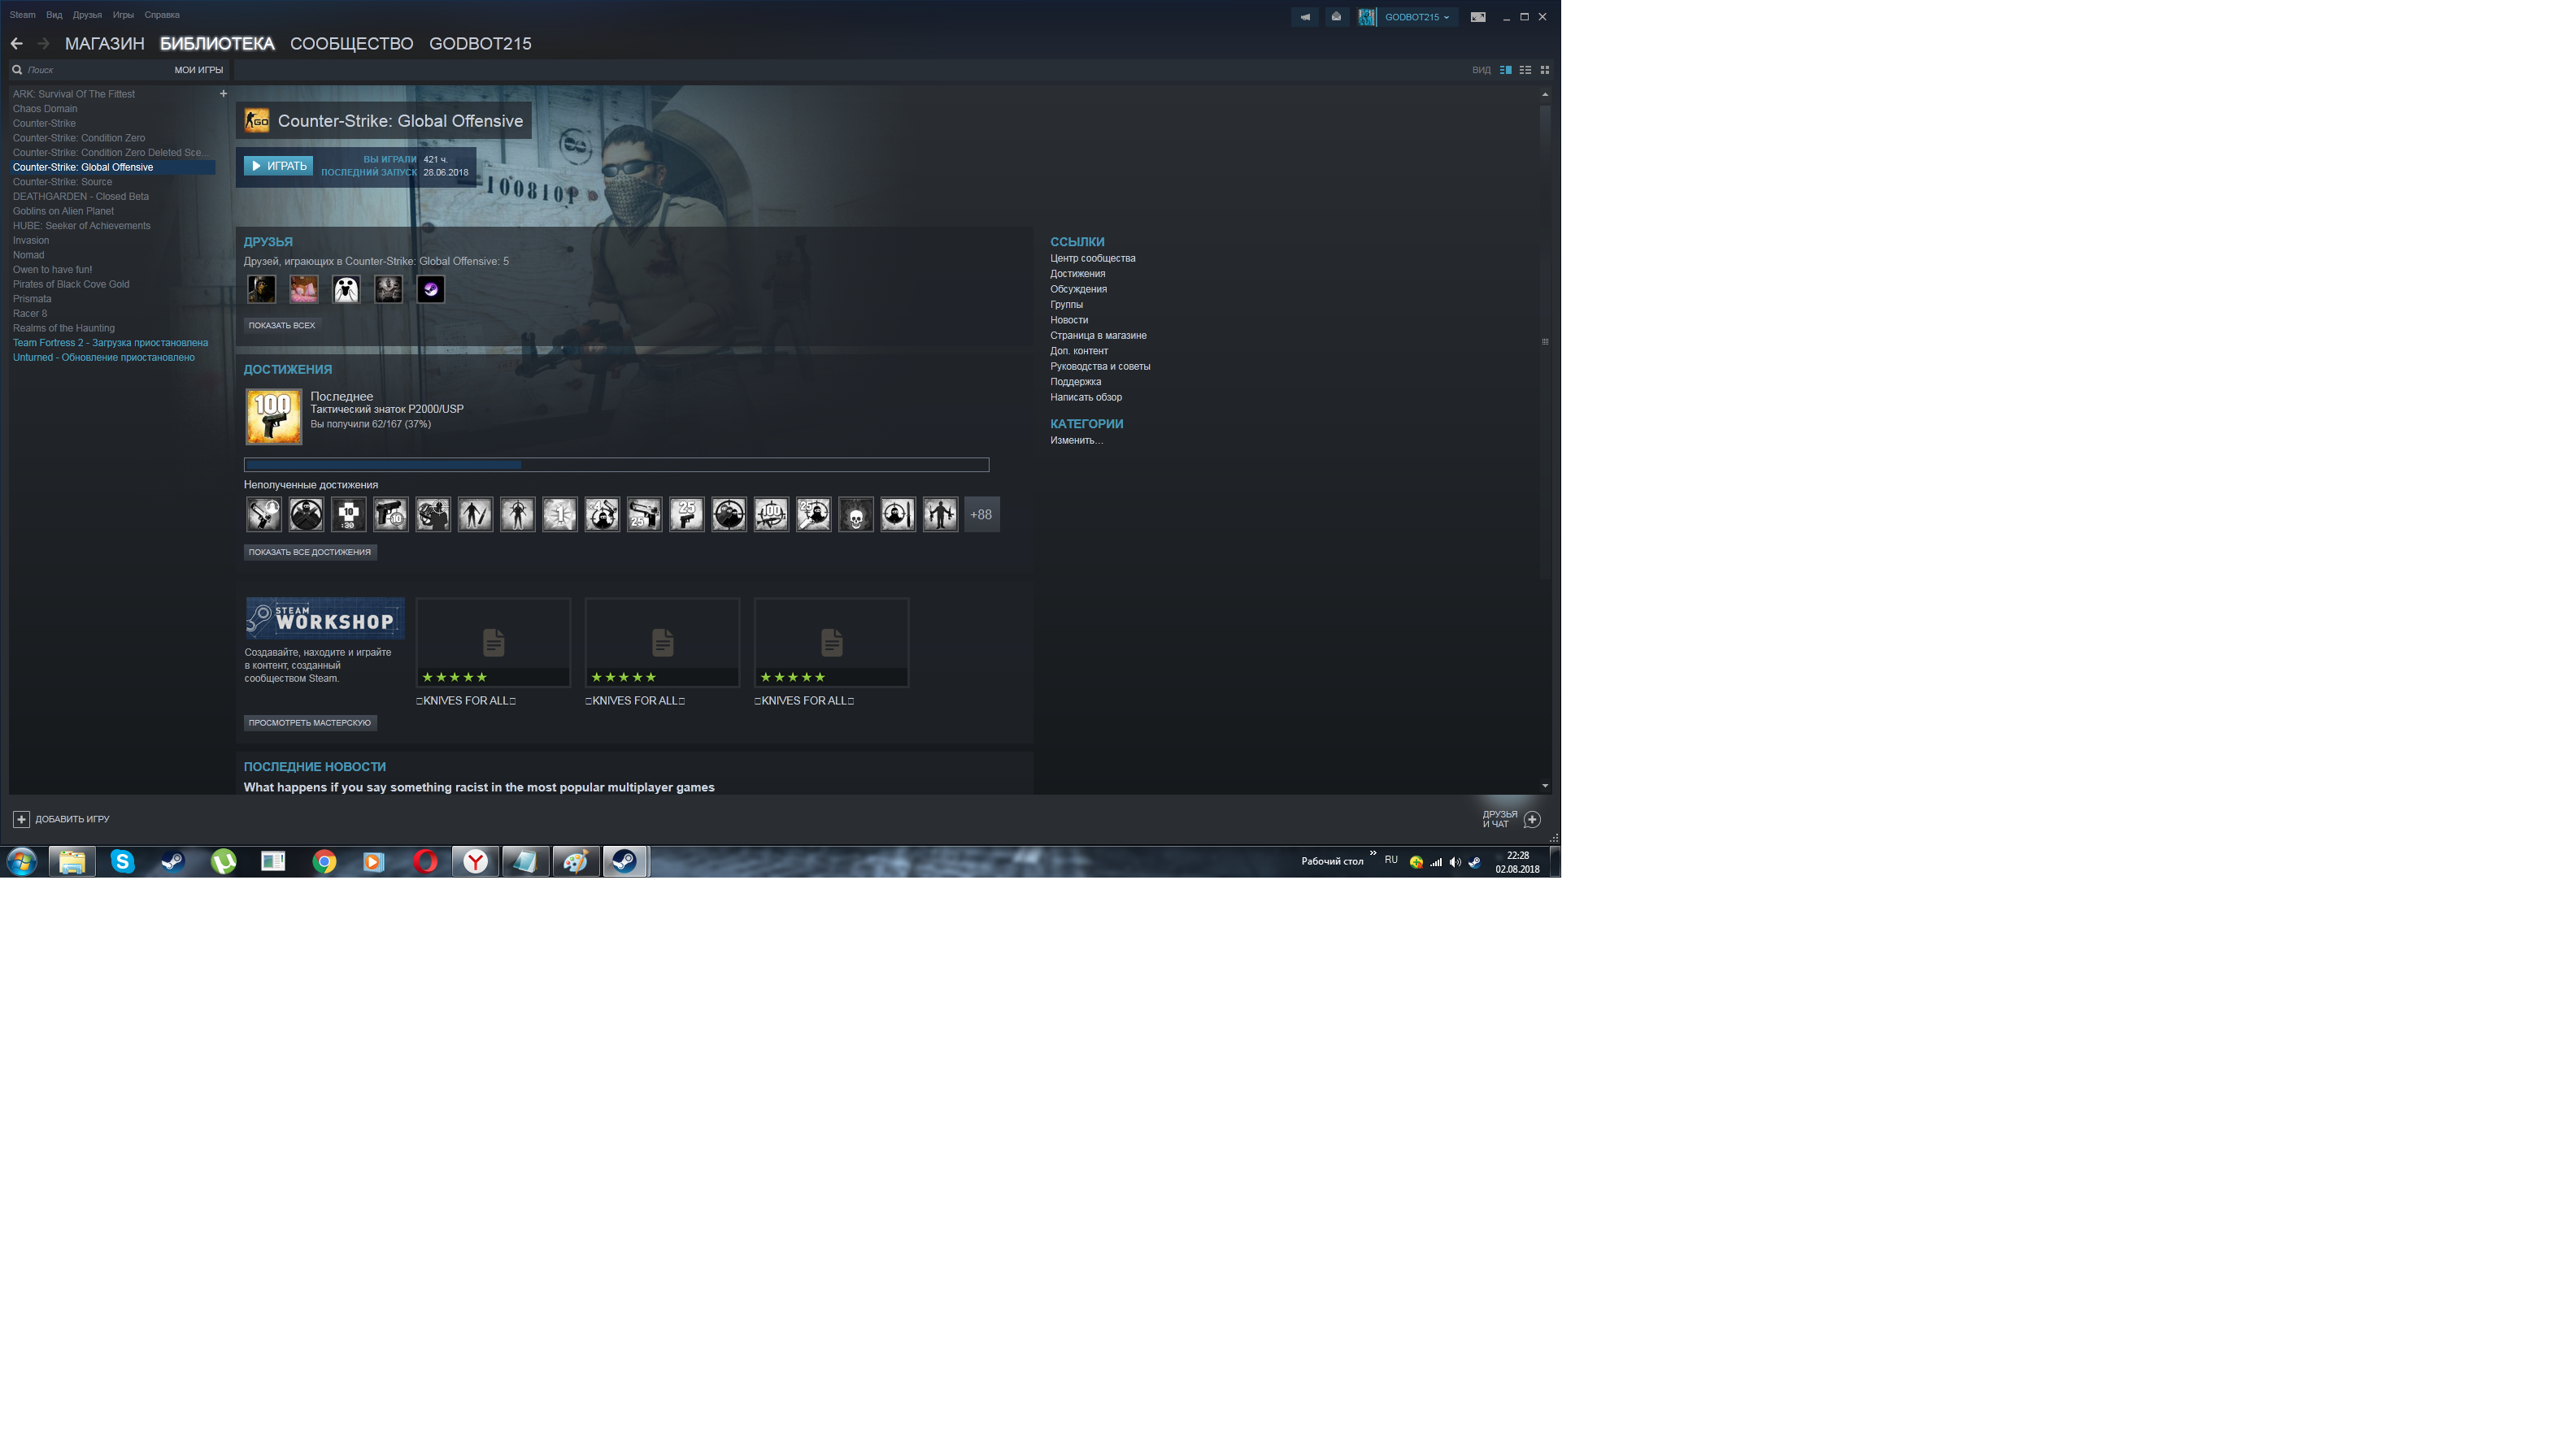Click the +88 more achievements box

pyautogui.click(x=982, y=514)
